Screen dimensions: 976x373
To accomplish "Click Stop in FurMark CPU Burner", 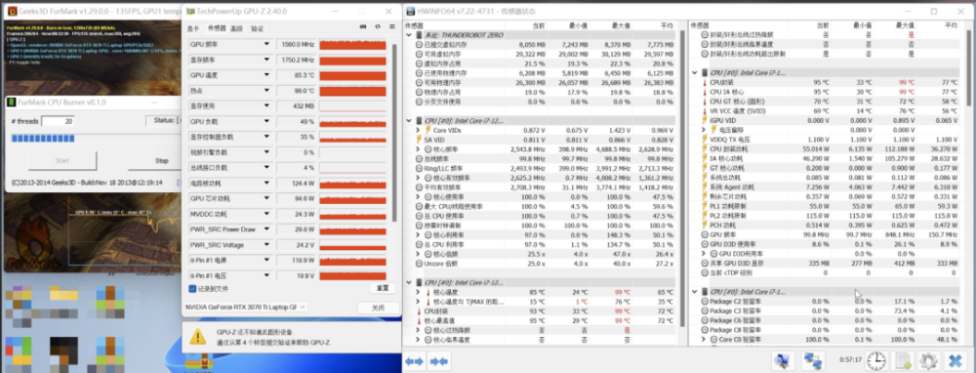I will 161,161.
